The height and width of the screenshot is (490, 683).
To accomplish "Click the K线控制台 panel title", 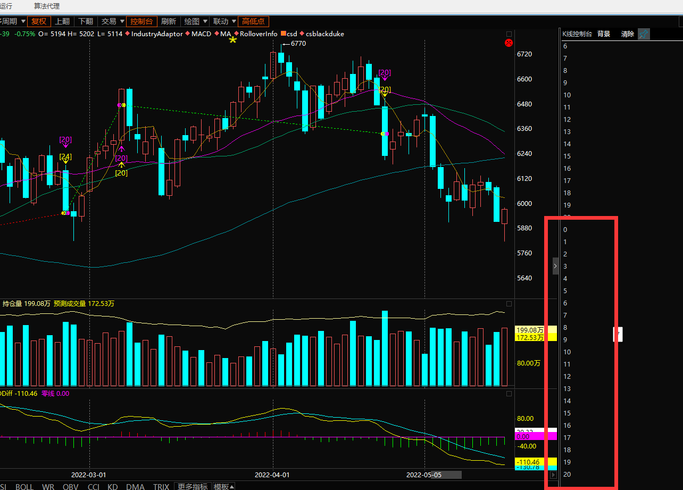I will [577, 34].
